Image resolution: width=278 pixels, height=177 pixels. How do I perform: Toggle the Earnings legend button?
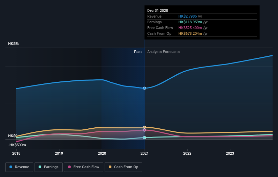tap(48, 167)
